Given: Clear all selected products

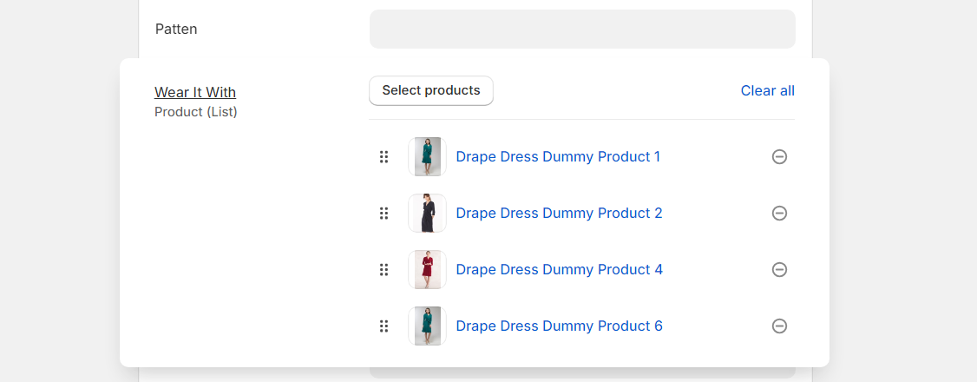Looking at the screenshot, I should [768, 91].
